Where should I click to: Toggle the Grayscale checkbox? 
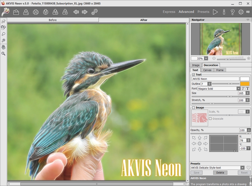210,119
